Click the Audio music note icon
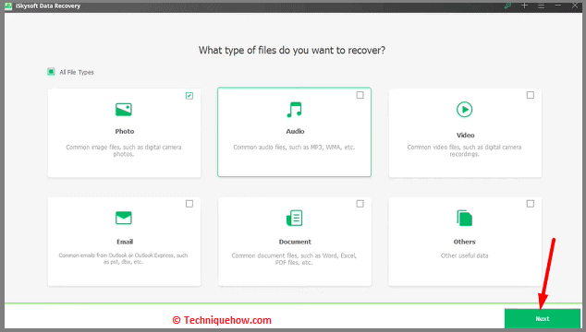Screen dimensions: 586x332 tap(295, 110)
